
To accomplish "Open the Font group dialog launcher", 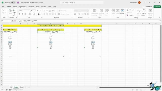I will 42,18.
